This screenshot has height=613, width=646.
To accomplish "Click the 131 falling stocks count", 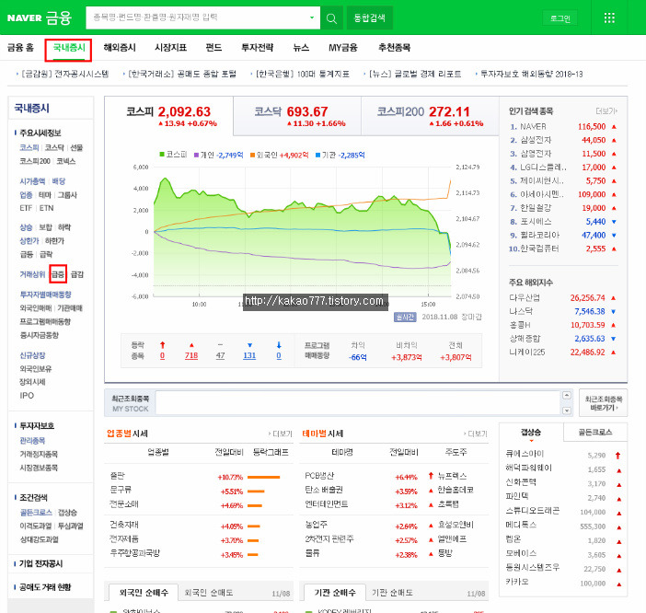I will [249, 355].
